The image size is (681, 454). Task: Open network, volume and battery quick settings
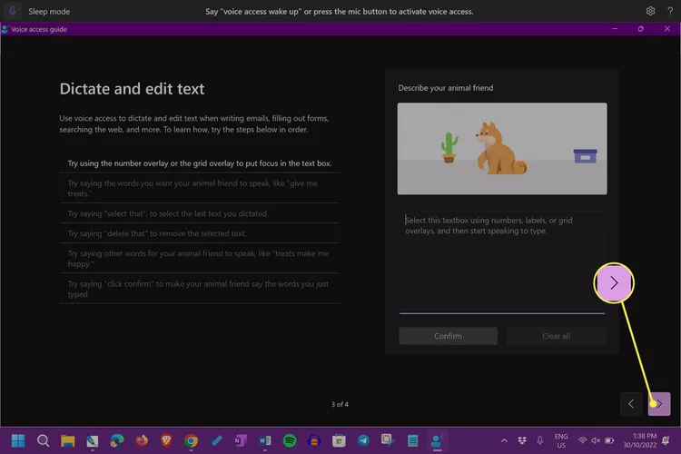click(x=596, y=440)
